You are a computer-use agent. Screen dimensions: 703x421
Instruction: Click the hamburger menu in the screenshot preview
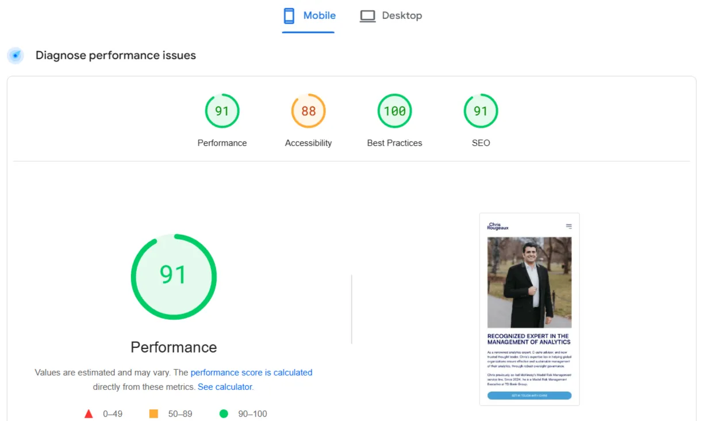coord(568,226)
